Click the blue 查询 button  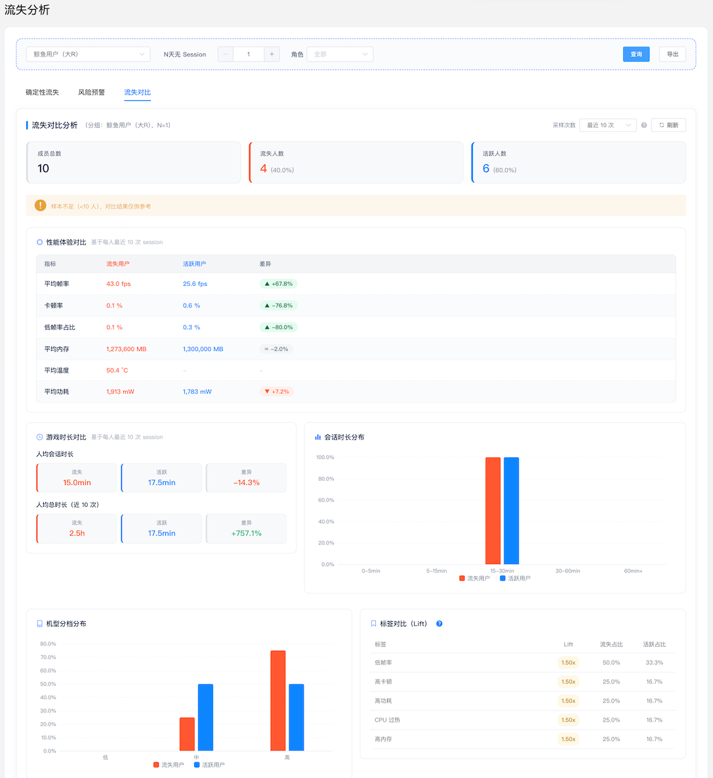[636, 54]
